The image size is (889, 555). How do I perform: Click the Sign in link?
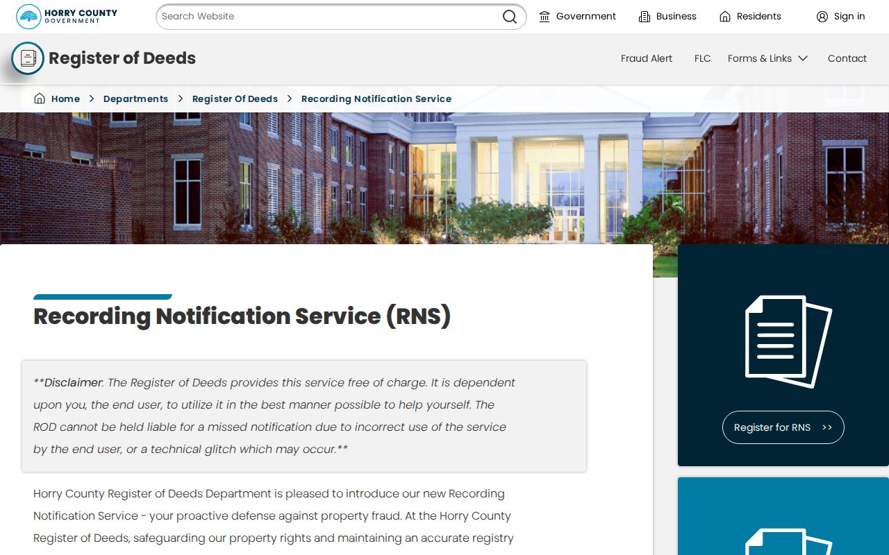[840, 17]
